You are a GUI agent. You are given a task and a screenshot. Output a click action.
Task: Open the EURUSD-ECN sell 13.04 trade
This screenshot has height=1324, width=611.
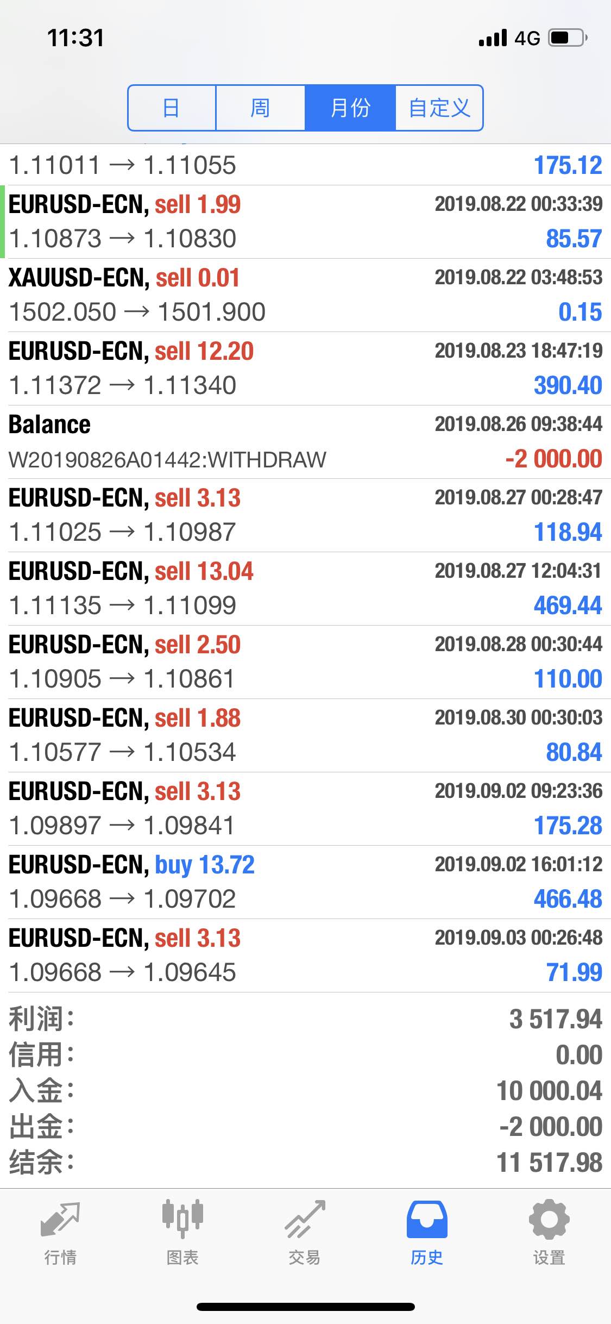305,589
